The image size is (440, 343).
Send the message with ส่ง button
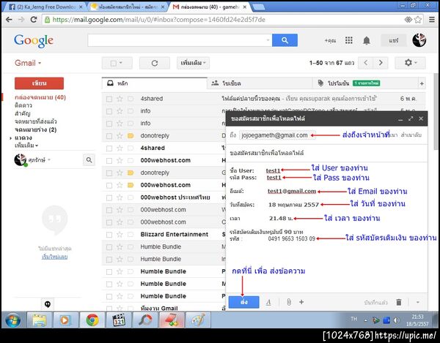coord(244,302)
